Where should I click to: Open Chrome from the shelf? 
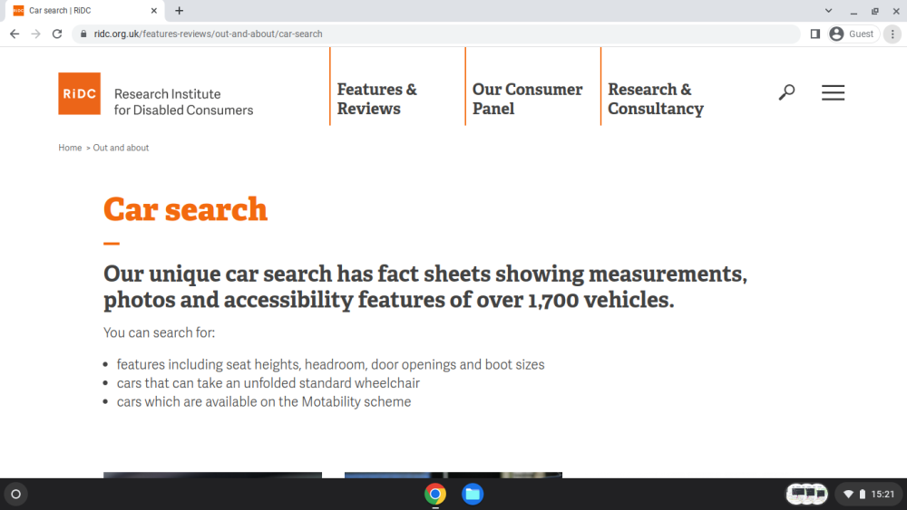coord(435,495)
